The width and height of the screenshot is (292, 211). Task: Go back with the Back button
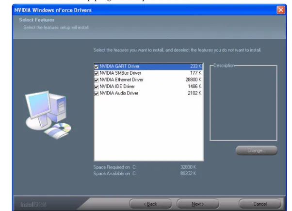[150, 204]
